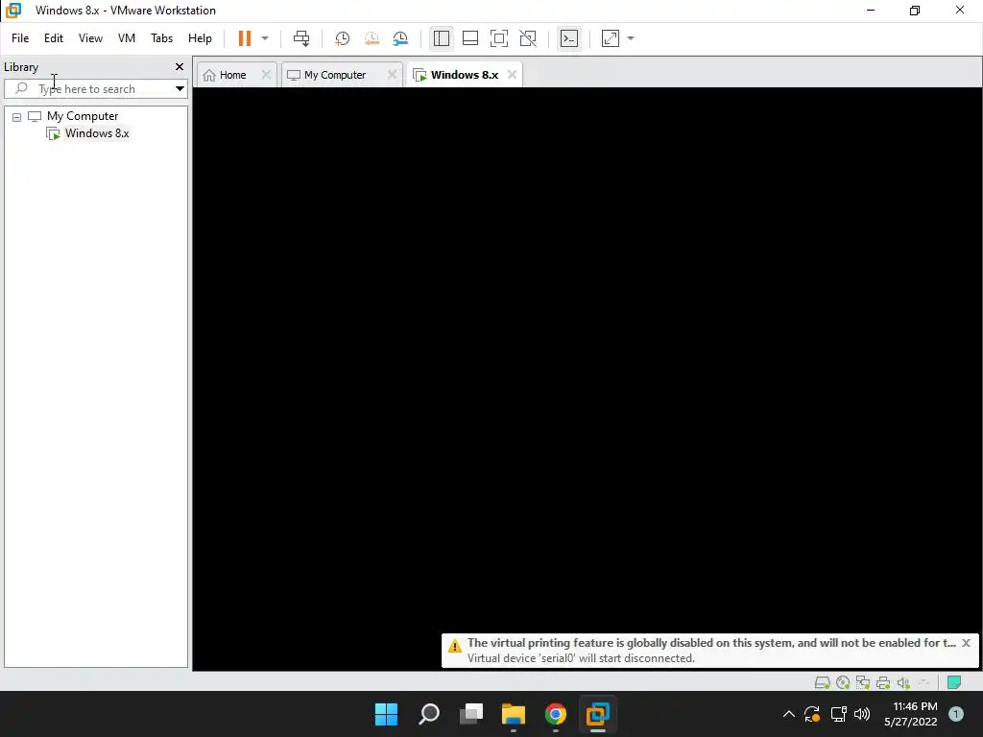Click the virtual printing disabled message text
This screenshot has height=737, width=983.
[x=711, y=643]
